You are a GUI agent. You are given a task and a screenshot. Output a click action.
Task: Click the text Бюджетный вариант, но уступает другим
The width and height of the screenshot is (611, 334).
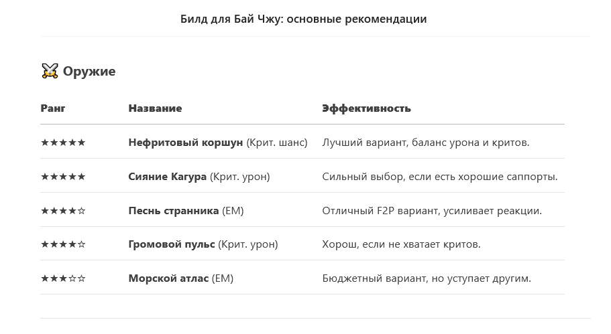click(x=427, y=279)
